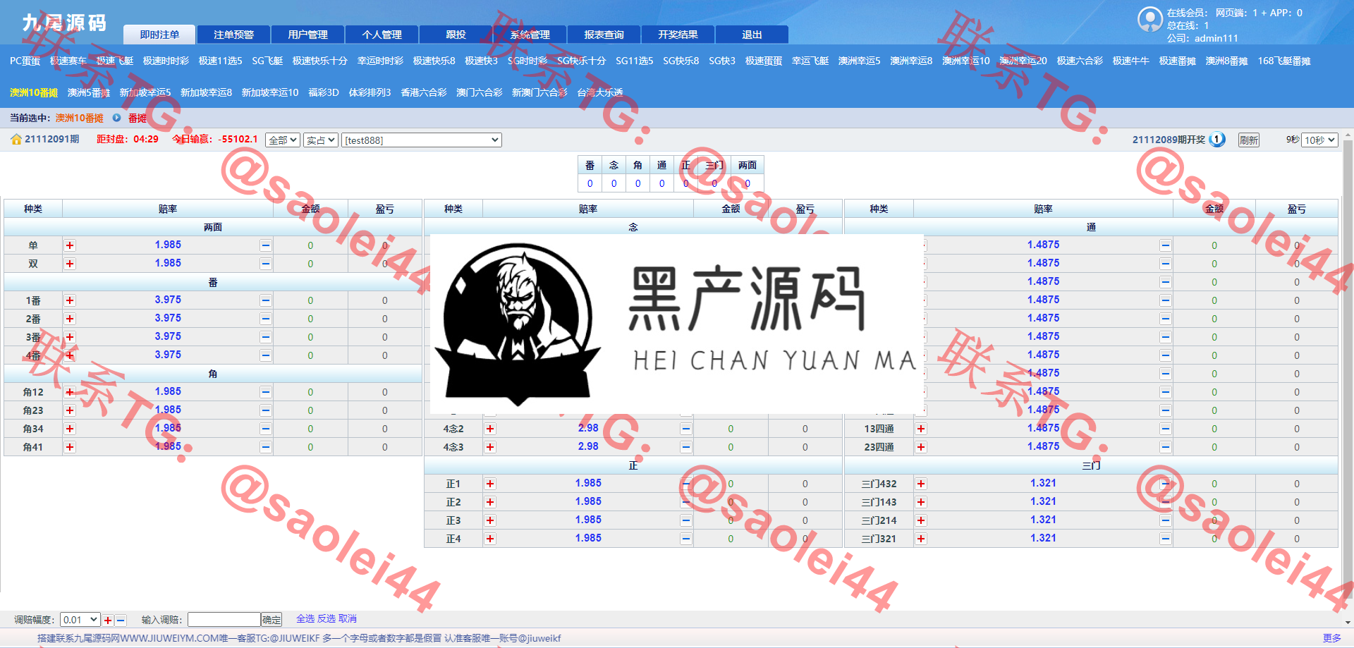Increase odds for 4念2 row

pyautogui.click(x=490, y=429)
